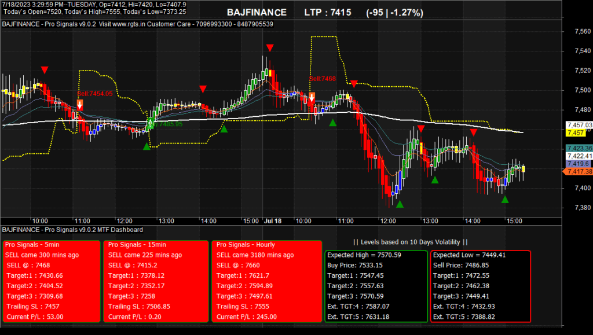
Task: Select the green up triangle after 13:00 on Jul 18
Action: point(435,180)
